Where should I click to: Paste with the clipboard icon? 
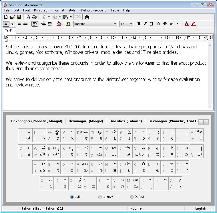pos(65,17)
